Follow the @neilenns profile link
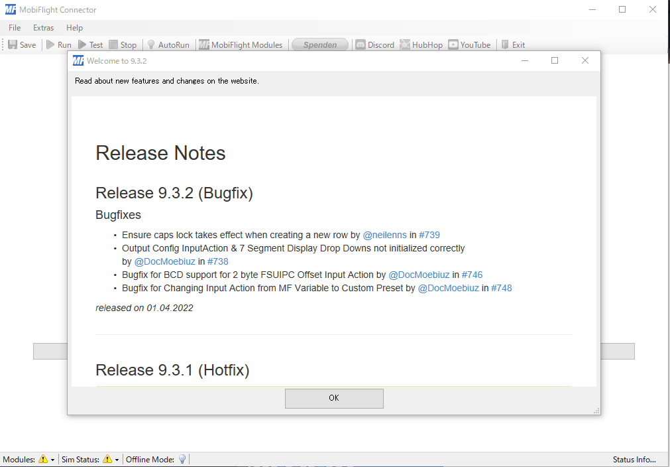Screen dimensions: 670x467 (x=384, y=235)
